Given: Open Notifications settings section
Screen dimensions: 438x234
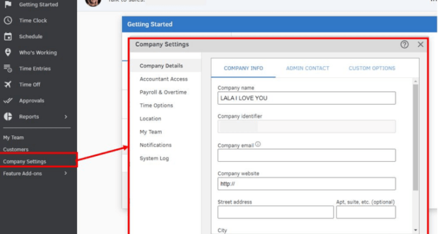Looking at the screenshot, I should pos(156,145).
